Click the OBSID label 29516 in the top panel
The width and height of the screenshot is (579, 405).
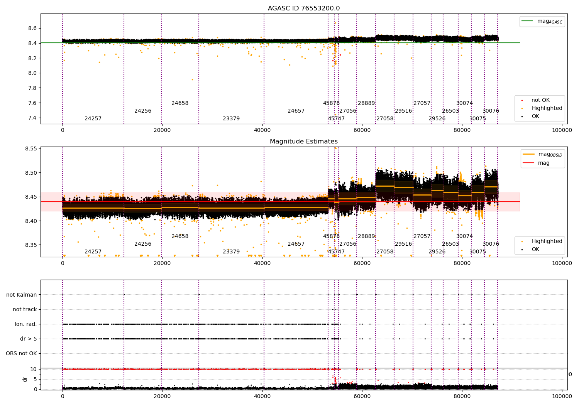pyautogui.click(x=403, y=111)
